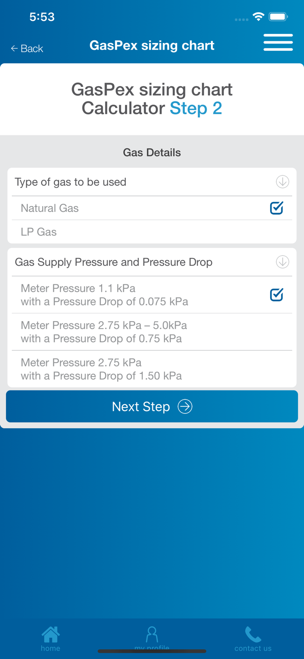The height and width of the screenshot is (659, 304).
Task: Go back using the Back link
Action: [x=27, y=48]
